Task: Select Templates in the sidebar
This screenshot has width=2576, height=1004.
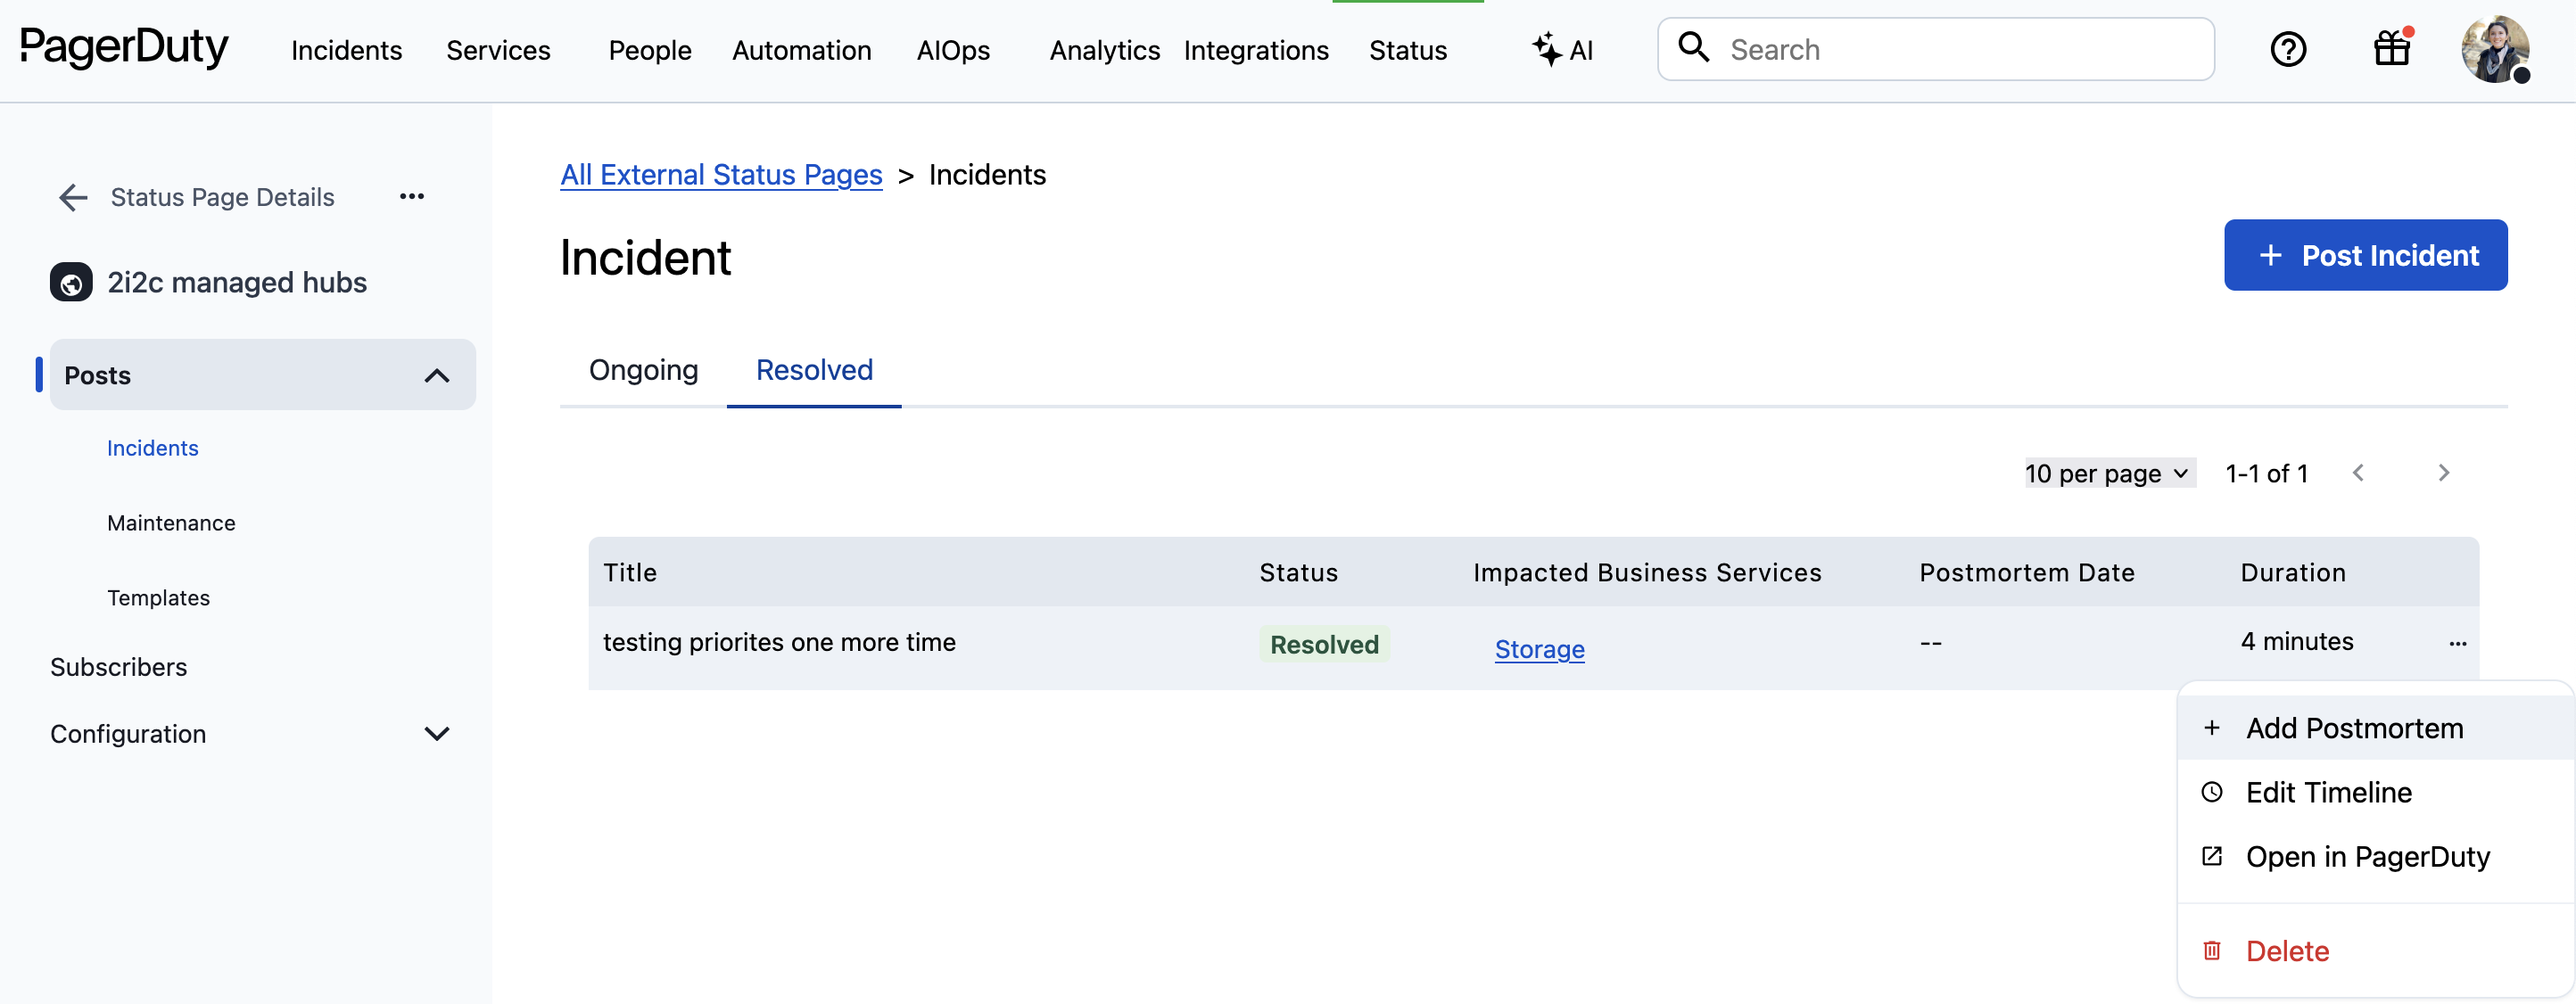Action: (158, 598)
